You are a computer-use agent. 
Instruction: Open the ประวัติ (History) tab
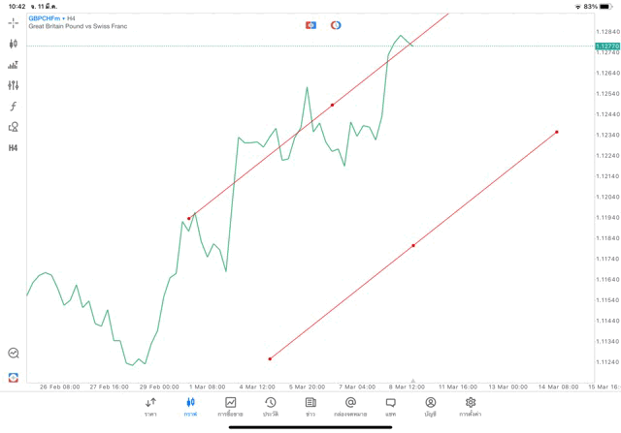pos(271,406)
